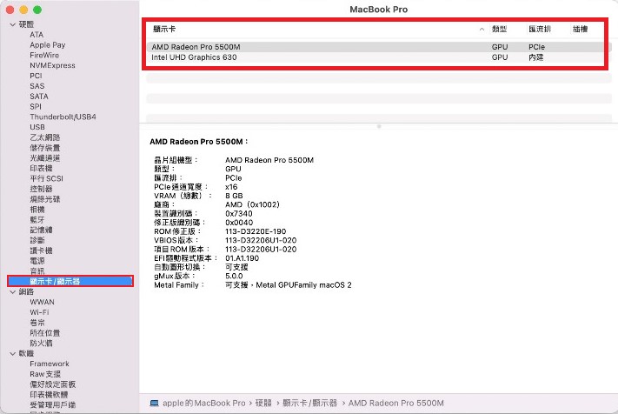Select 受管理用戶端 in the sidebar
618x414 pixels.
tap(53, 404)
